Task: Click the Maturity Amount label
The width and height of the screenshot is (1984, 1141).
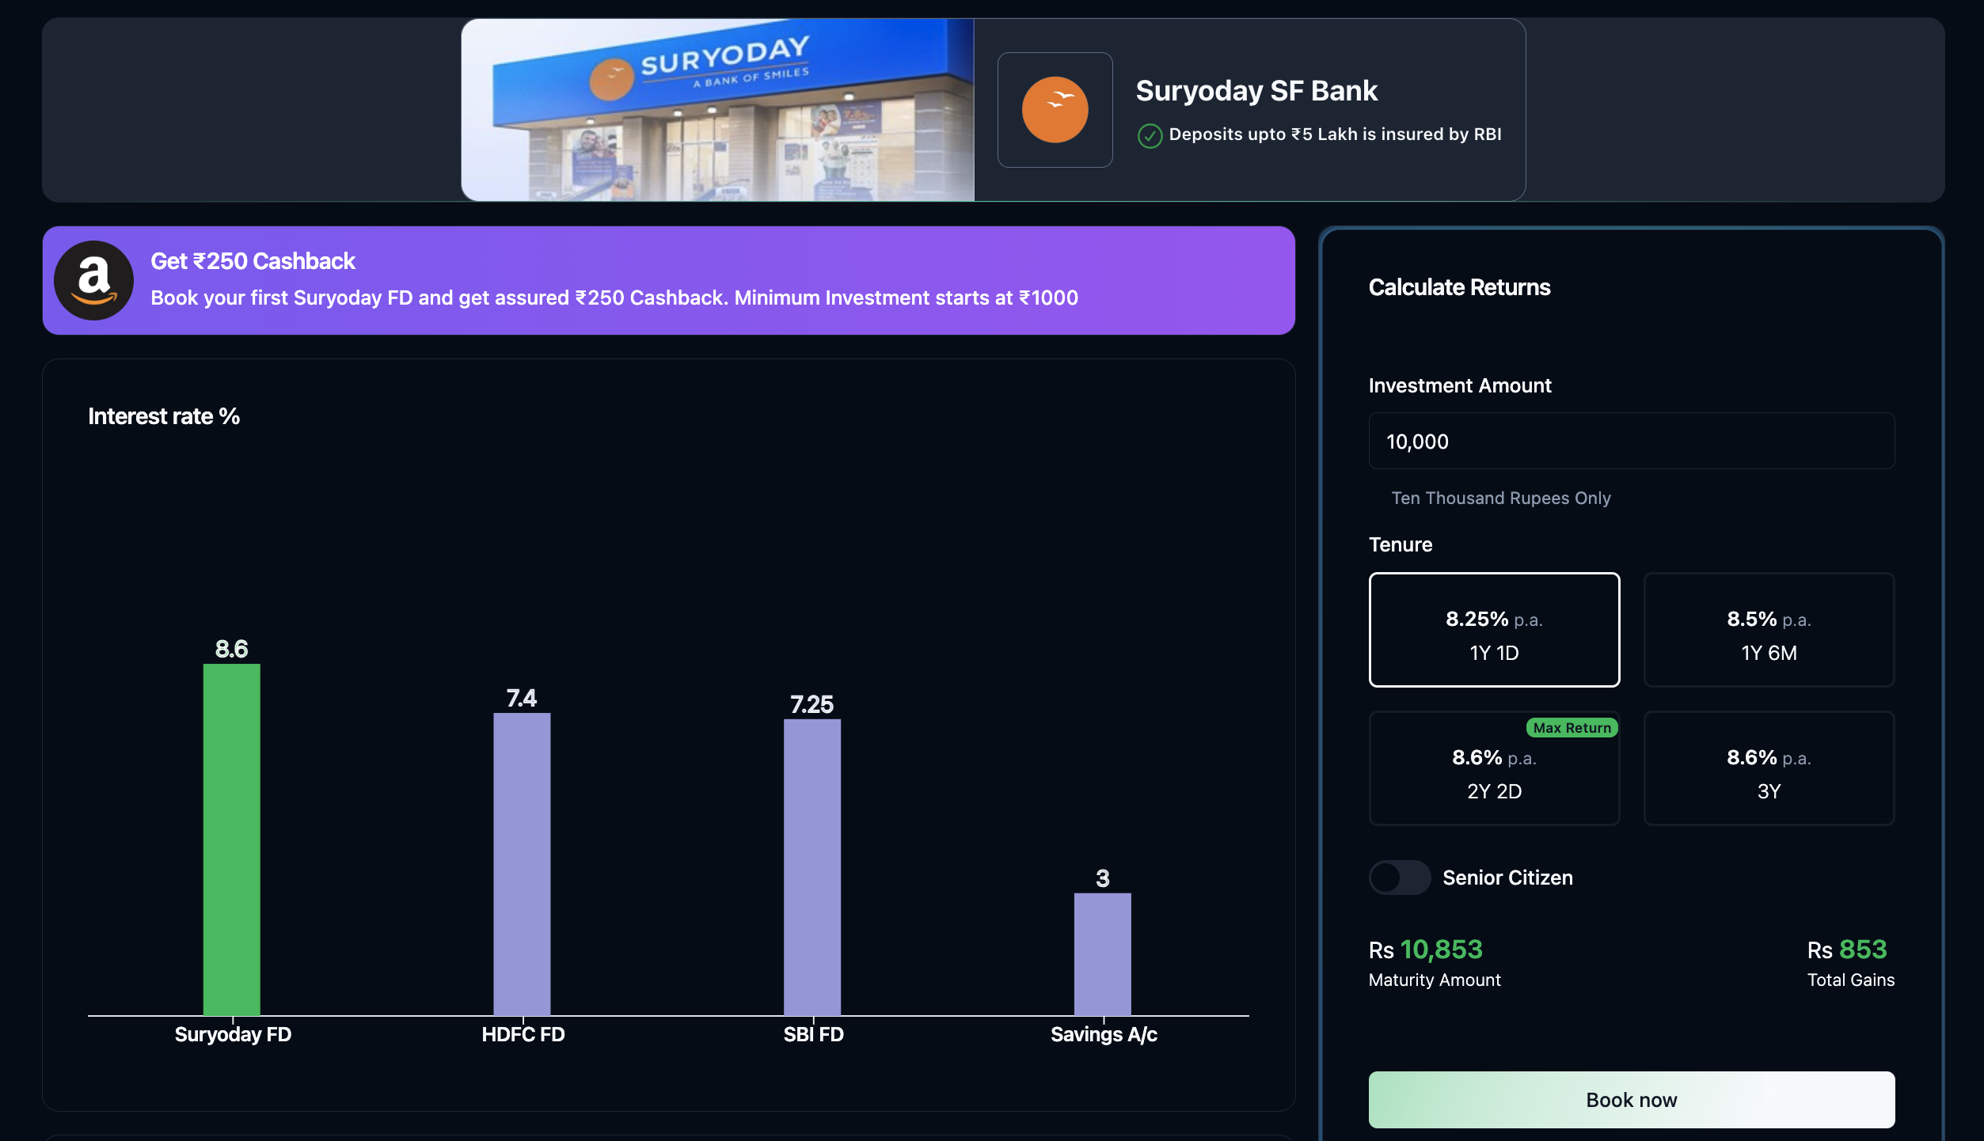Action: [1435, 980]
